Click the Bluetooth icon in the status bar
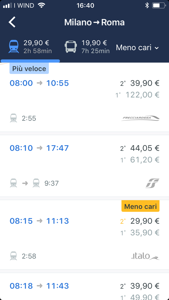Image resolution: width=169 pixels, height=300 pixels. (148, 4)
